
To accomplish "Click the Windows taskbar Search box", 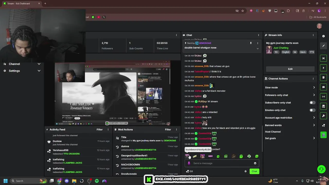I will pos(29,181).
